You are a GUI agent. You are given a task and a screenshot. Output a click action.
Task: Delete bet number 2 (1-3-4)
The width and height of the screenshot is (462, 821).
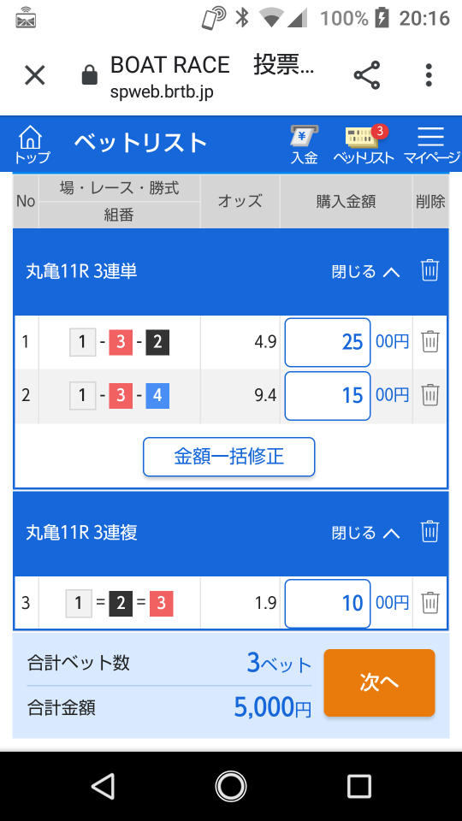430,394
